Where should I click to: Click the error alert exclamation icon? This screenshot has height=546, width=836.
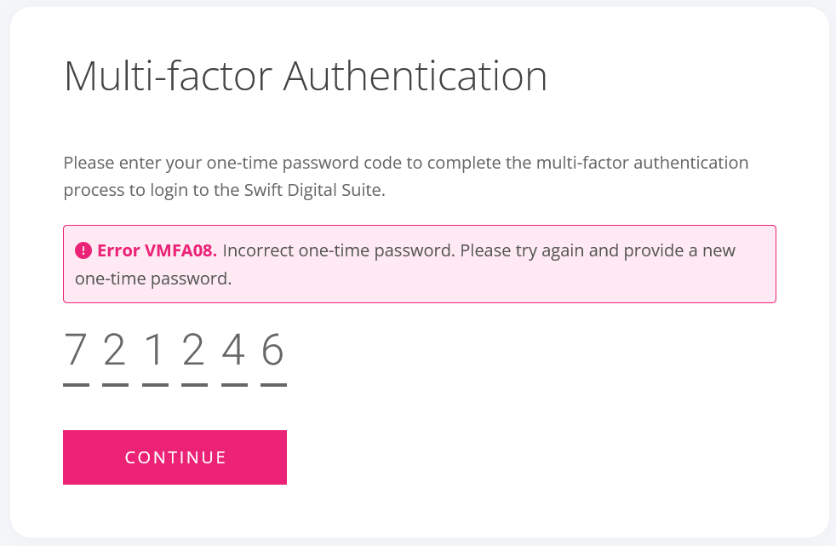pyautogui.click(x=83, y=250)
